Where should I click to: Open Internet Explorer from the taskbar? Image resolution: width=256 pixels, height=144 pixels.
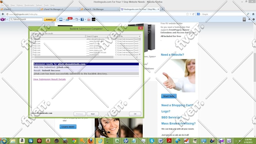point(100,141)
